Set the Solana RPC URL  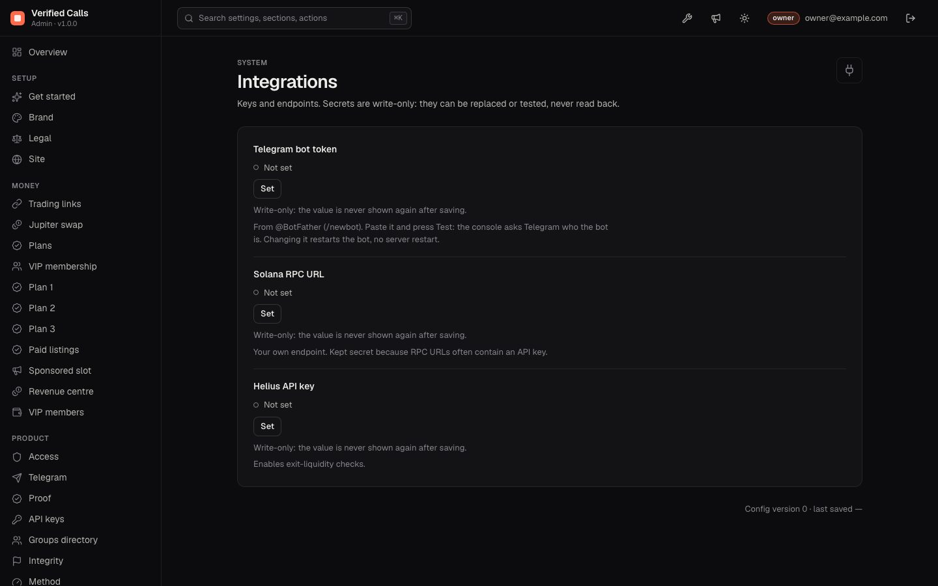click(267, 314)
